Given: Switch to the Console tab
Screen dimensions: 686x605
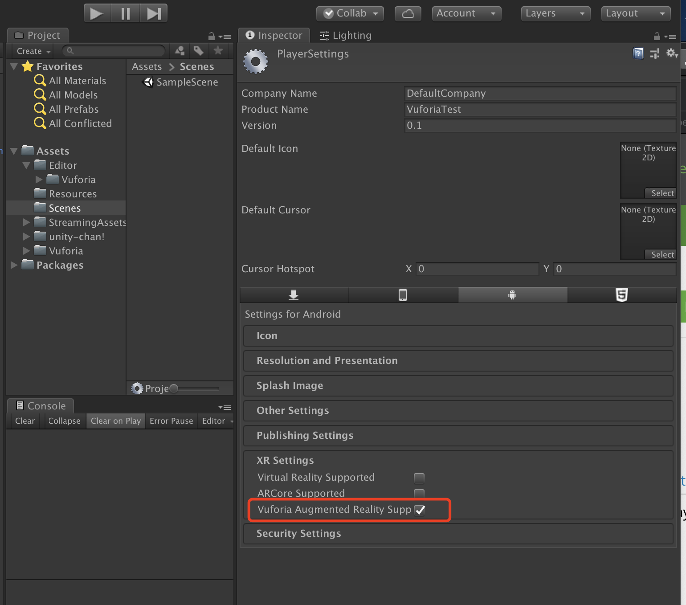Looking at the screenshot, I should 41,406.
